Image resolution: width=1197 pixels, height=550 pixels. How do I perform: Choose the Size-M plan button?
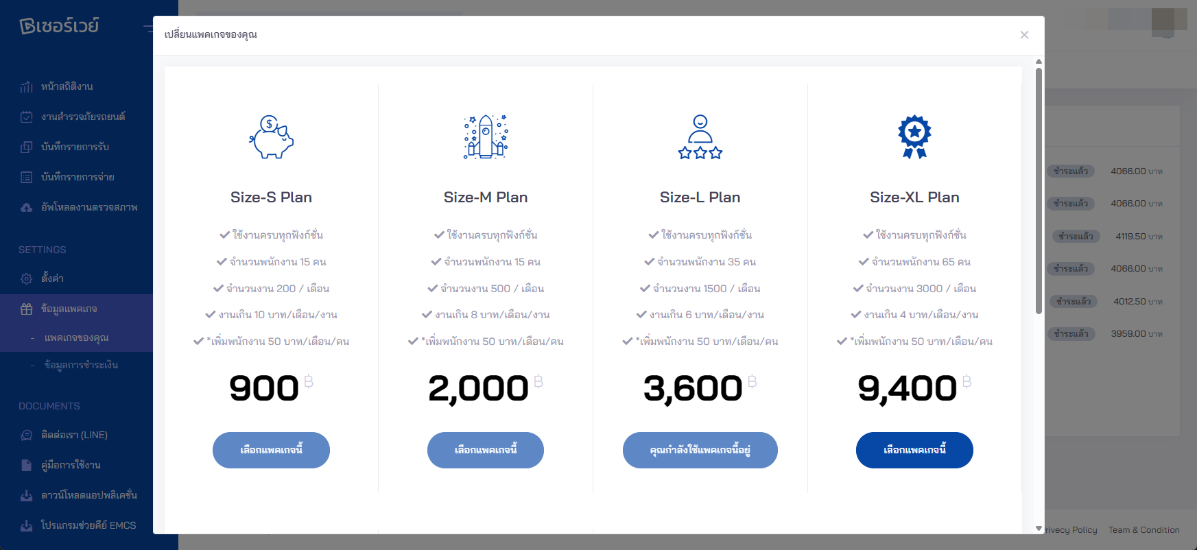(486, 450)
